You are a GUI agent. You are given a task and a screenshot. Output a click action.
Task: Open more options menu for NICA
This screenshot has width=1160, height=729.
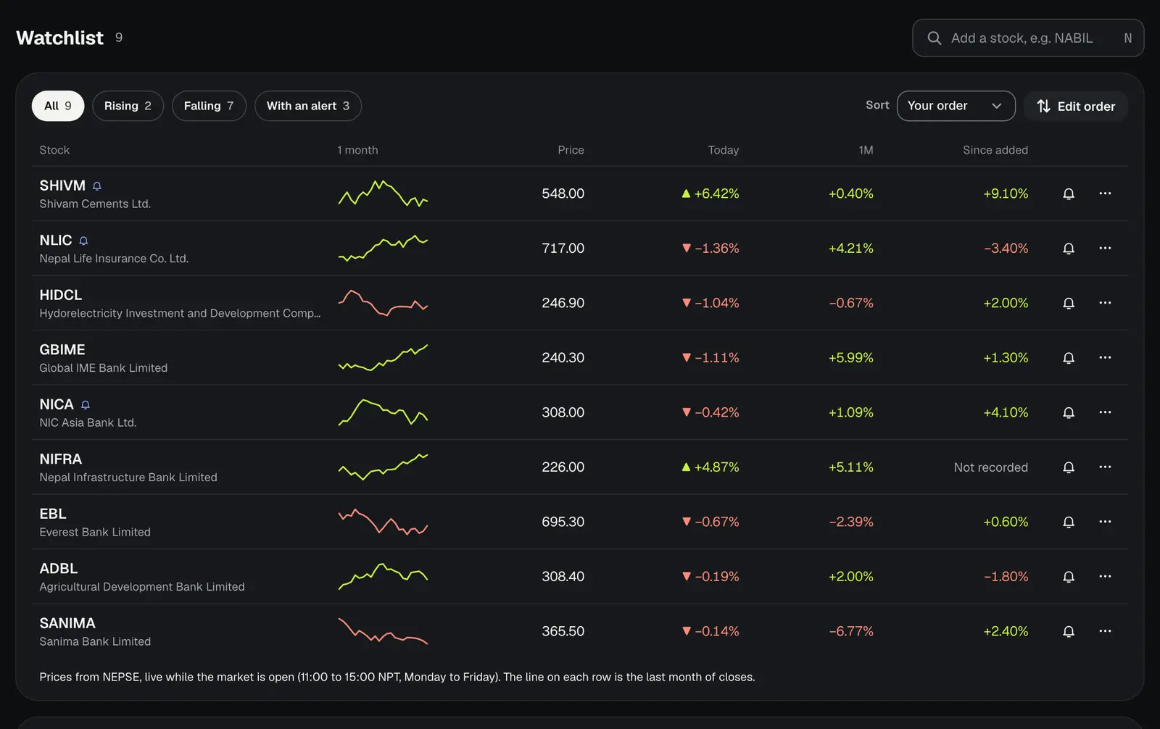pyautogui.click(x=1105, y=412)
